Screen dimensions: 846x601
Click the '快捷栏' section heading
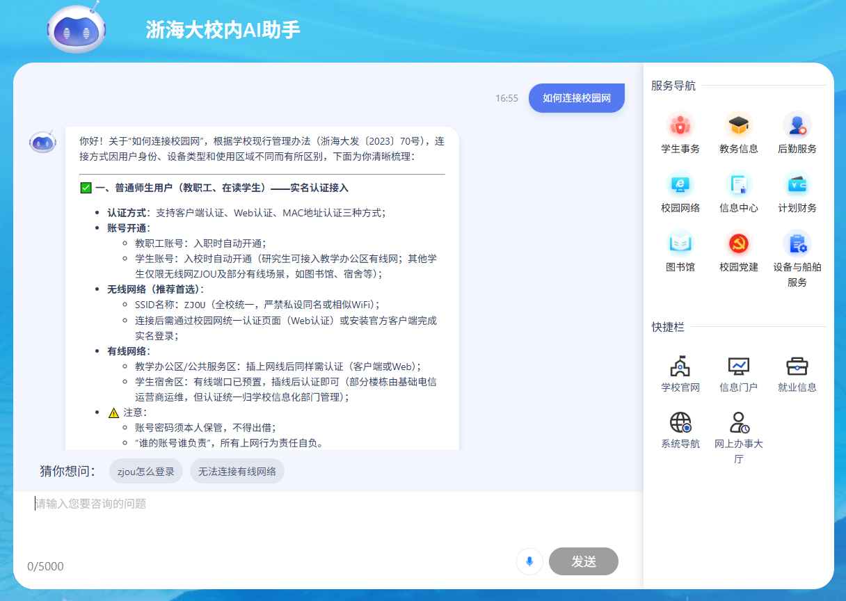tap(668, 327)
